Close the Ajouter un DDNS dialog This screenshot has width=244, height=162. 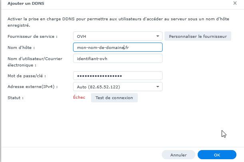coord(235,3)
